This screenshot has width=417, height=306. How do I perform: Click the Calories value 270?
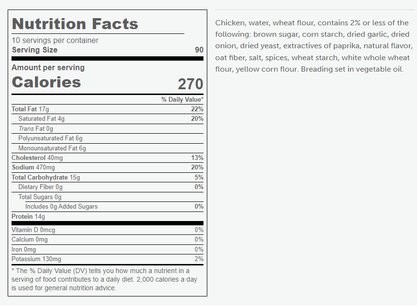click(x=191, y=84)
